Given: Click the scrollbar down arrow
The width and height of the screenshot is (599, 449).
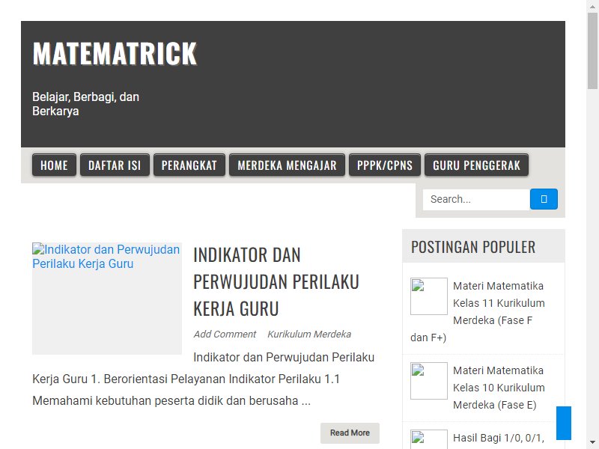Looking at the screenshot, I should (x=592, y=443).
